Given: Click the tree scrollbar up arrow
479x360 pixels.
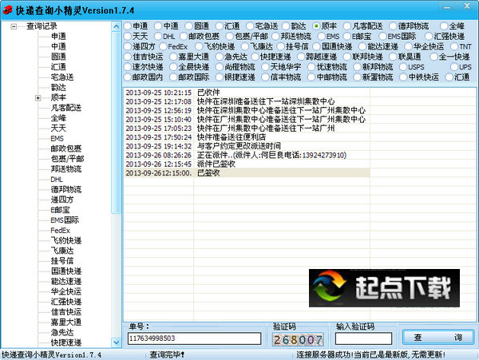Looking at the screenshot, I should (x=116, y=26).
